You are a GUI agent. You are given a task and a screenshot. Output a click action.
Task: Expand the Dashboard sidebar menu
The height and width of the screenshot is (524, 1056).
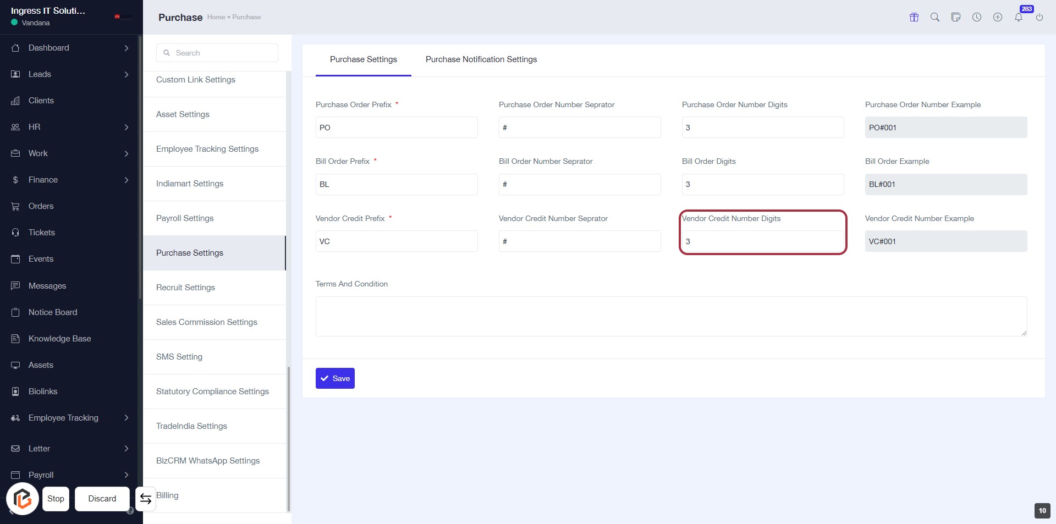click(x=126, y=48)
